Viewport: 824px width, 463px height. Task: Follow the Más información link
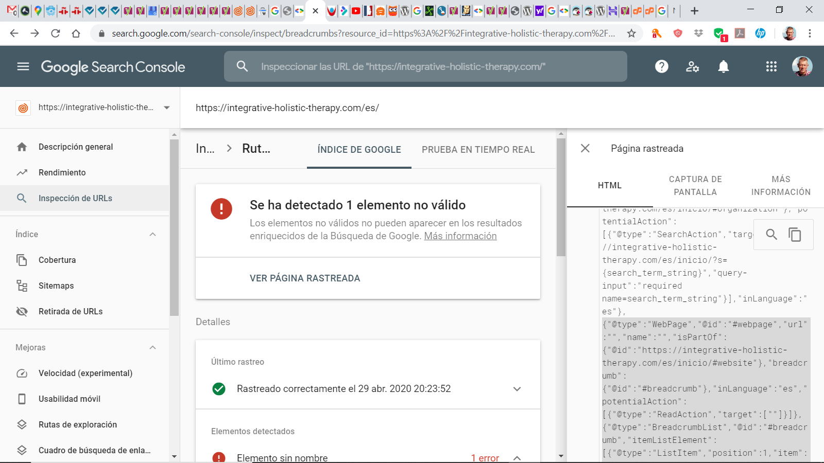(x=460, y=236)
